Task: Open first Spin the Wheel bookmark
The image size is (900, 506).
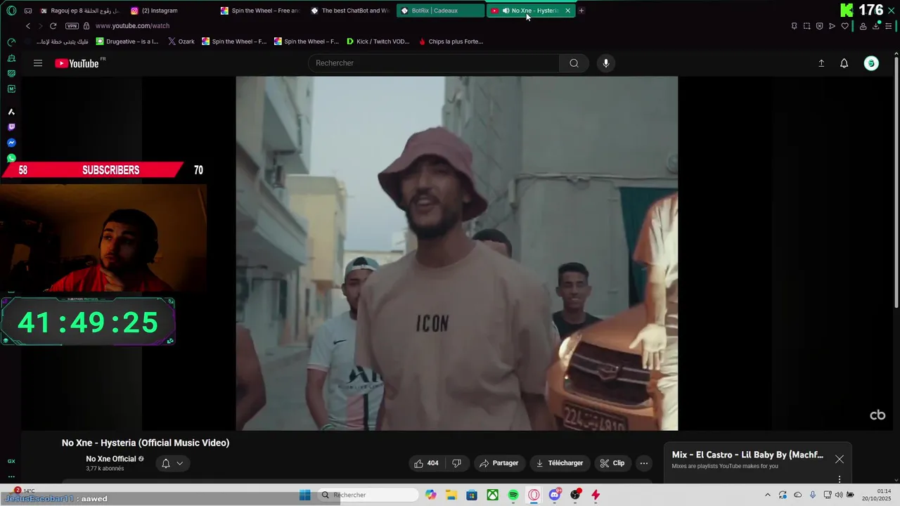Action: click(x=234, y=41)
